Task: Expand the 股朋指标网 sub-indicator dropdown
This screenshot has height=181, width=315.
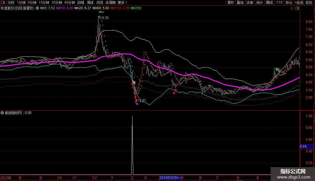Action: 3,113
